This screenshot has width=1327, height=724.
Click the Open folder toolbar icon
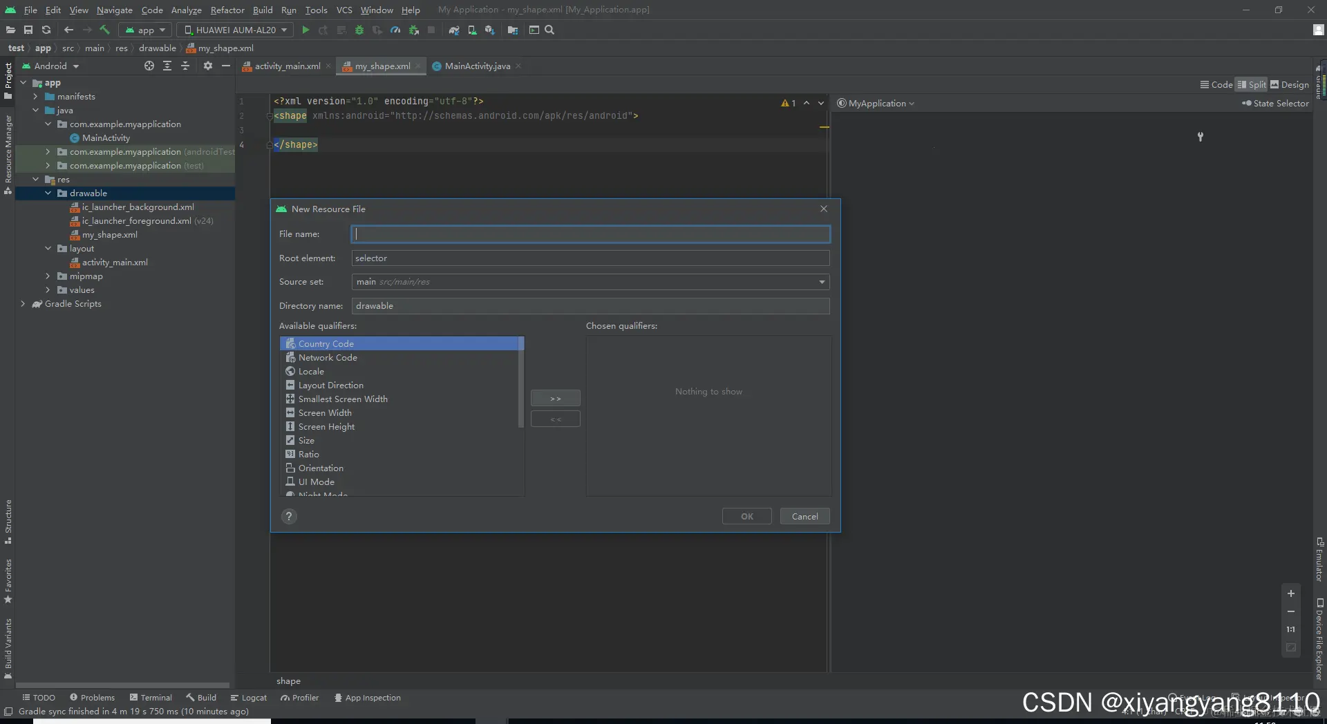click(x=10, y=30)
